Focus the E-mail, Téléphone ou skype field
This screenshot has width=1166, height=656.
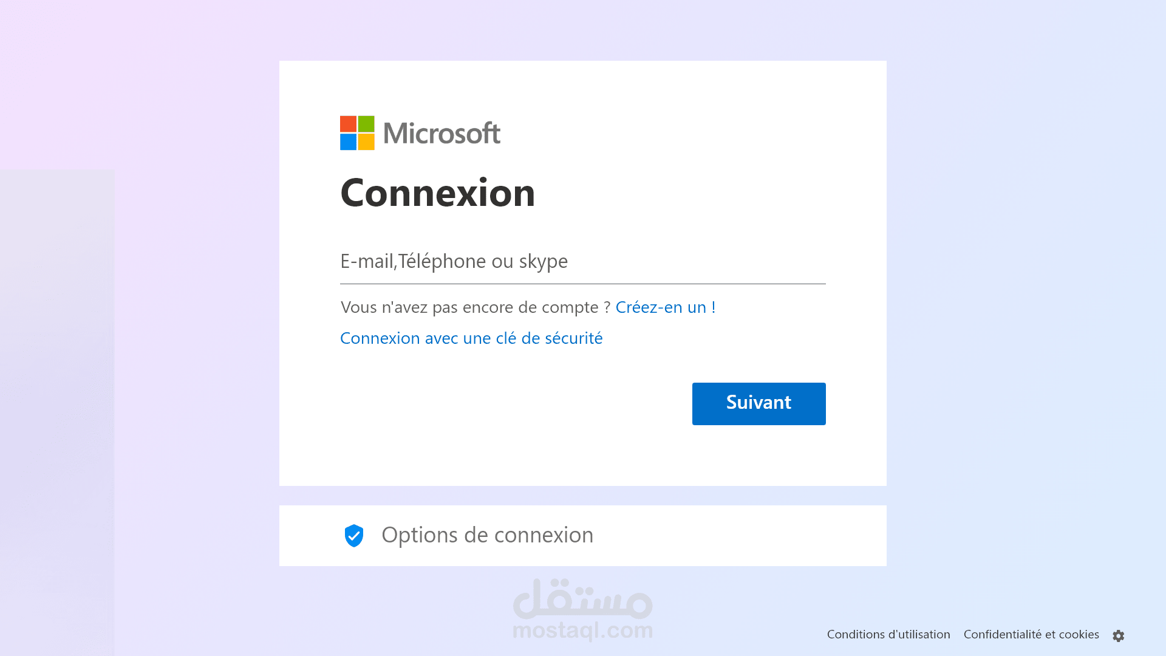tap(582, 261)
